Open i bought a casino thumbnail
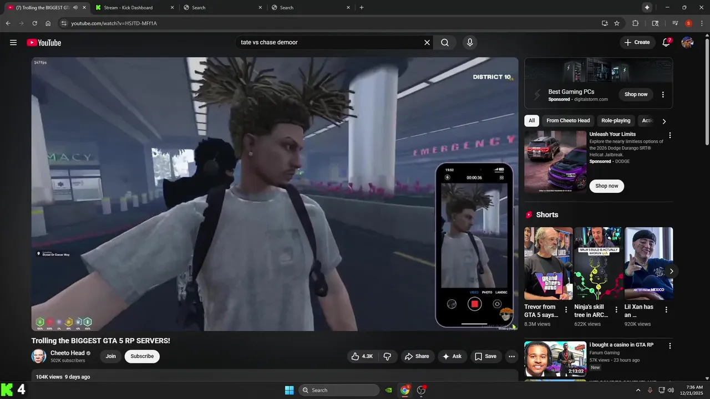Image resolution: width=710 pixels, height=399 pixels. pyautogui.click(x=555, y=359)
